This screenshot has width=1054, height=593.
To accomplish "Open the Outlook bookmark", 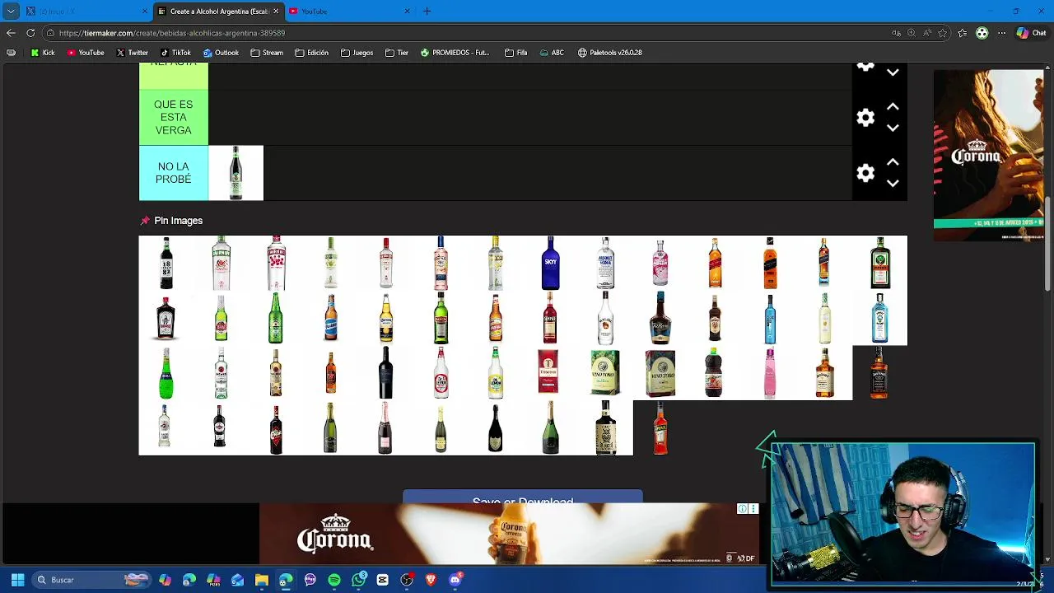I will [x=221, y=53].
